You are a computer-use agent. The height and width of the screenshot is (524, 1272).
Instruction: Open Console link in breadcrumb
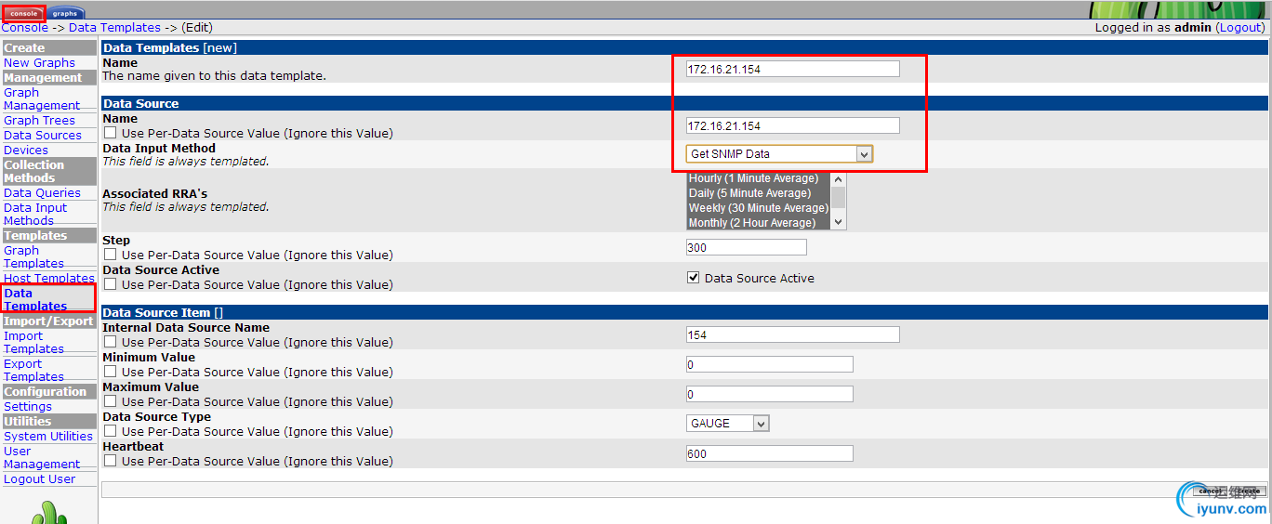pyautogui.click(x=24, y=28)
